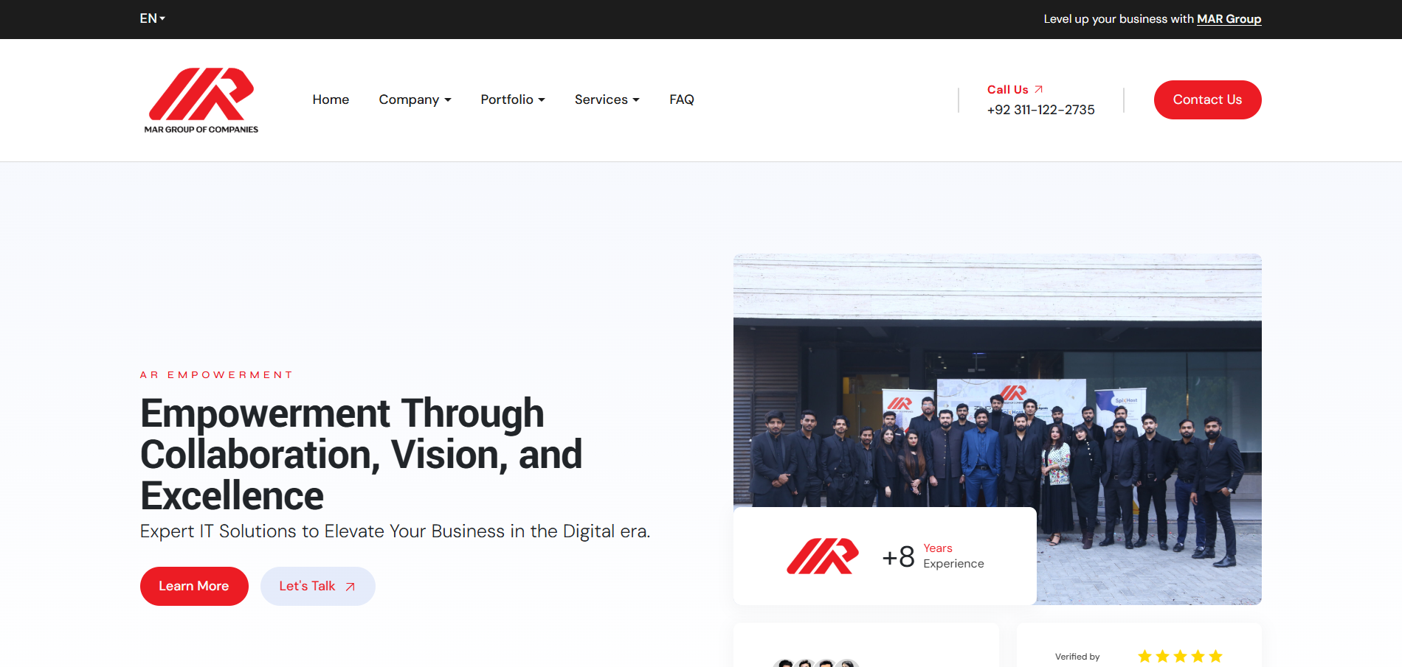
Task: Click the team member avatars at bottom
Action: tap(816, 663)
